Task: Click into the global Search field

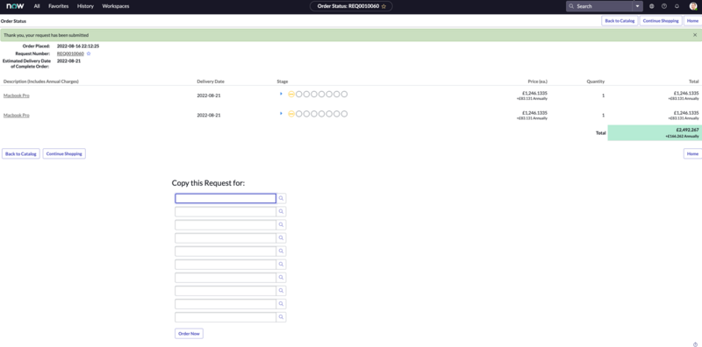Action: click(x=599, y=6)
